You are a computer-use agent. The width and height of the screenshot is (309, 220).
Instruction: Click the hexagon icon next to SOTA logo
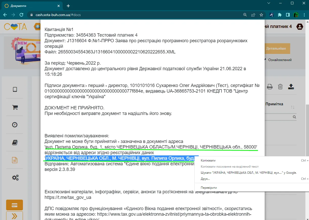tap(37, 26)
